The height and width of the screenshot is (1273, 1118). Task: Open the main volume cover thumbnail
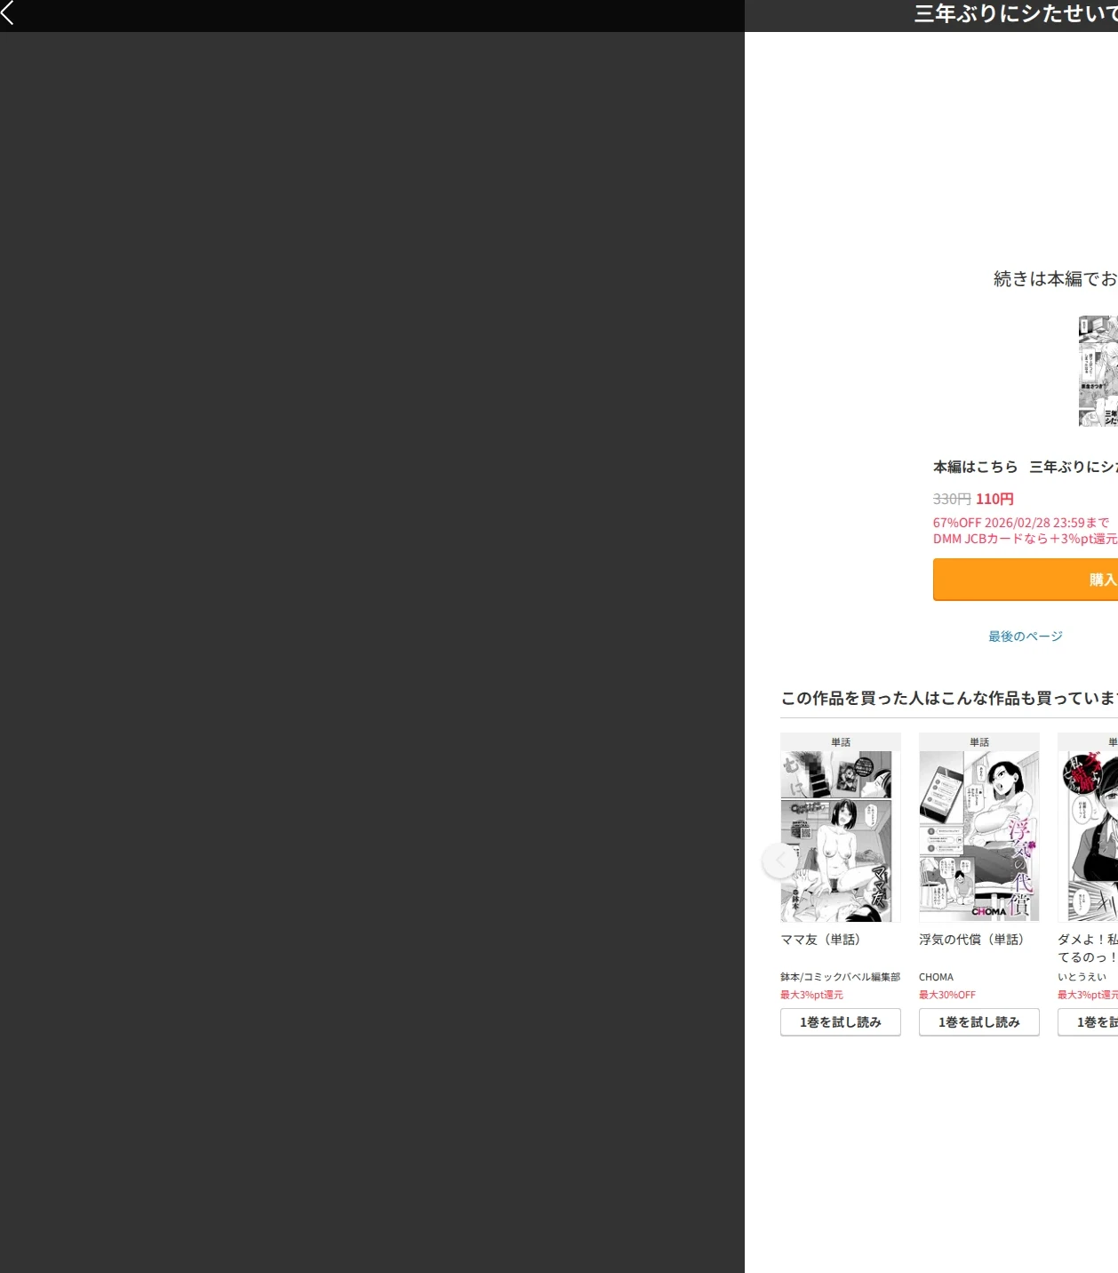(x=1098, y=371)
